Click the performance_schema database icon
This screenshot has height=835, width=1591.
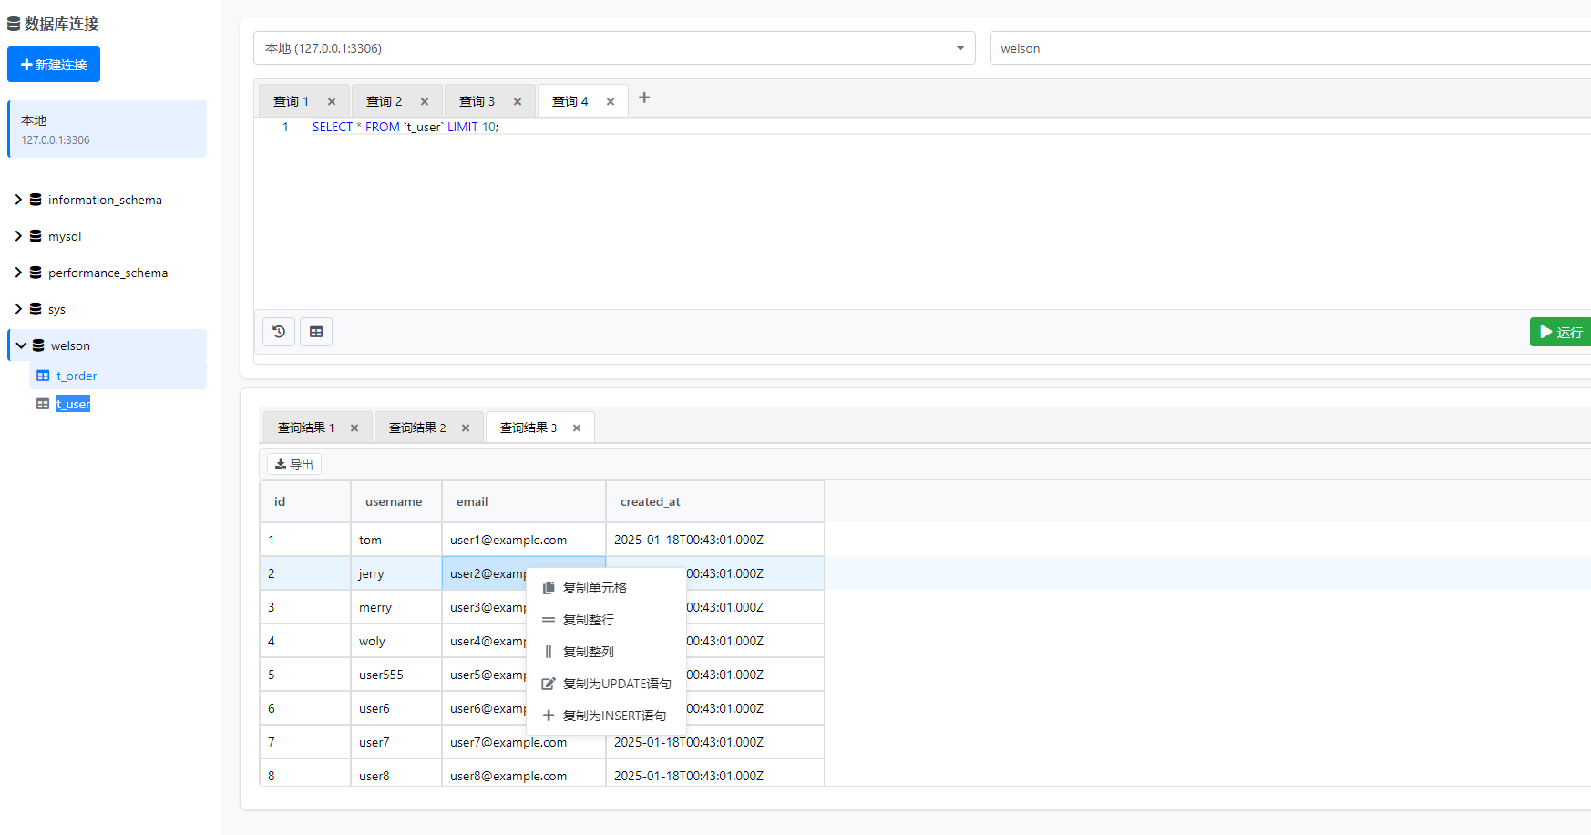click(36, 273)
